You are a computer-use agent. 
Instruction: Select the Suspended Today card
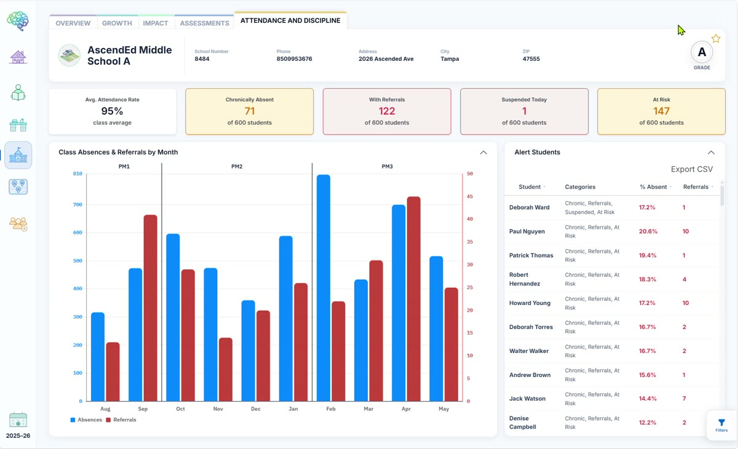click(525, 111)
